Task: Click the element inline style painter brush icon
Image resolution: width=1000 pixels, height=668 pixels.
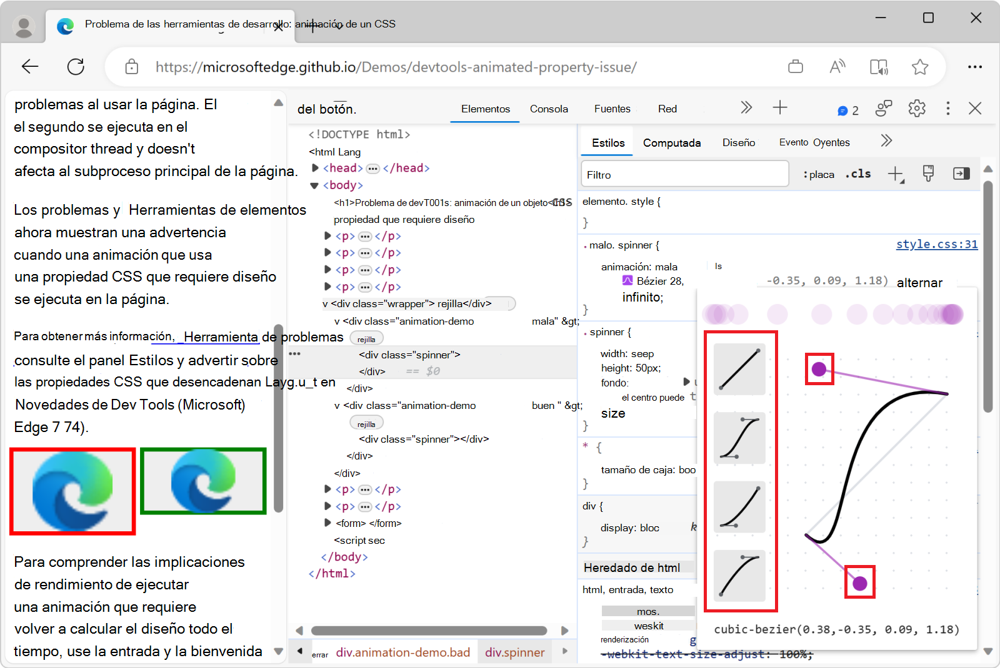Action: [x=928, y=174]
